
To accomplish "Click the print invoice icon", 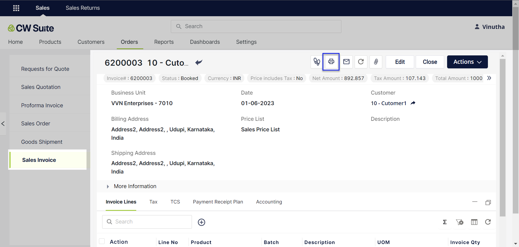I will point(331,62).
